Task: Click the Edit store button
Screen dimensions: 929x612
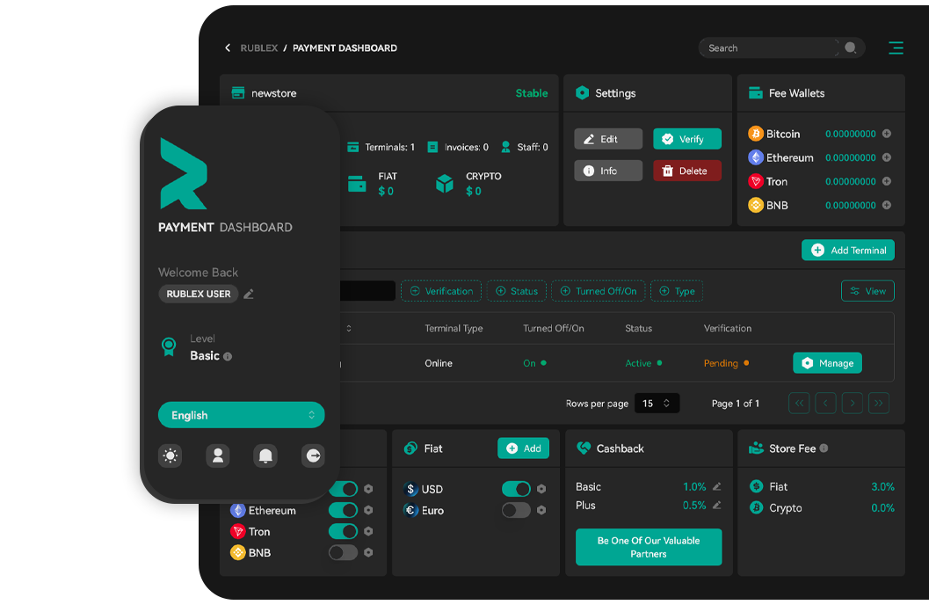Action: pyautogui.click(x=608, y=139)
